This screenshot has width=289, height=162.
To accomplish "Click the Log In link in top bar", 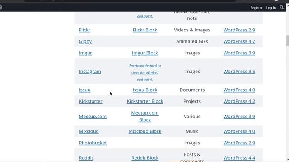I will point(271,8).
